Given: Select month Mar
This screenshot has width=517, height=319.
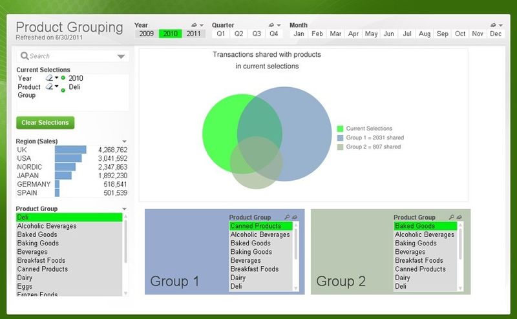Looking at the screenshot, I should coord(335,34).
